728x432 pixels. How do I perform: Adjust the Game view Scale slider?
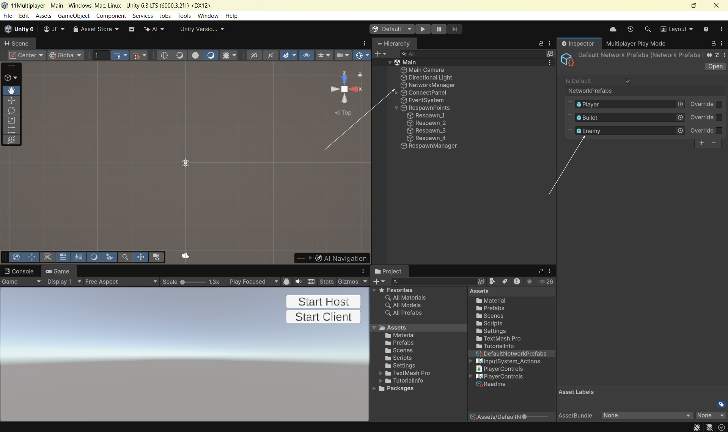pos(183,282)
